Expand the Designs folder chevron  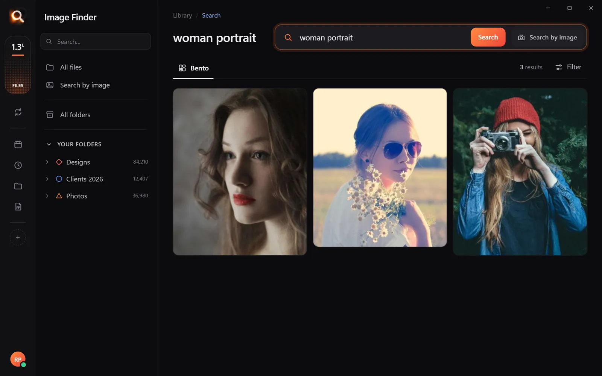[47, 162]
